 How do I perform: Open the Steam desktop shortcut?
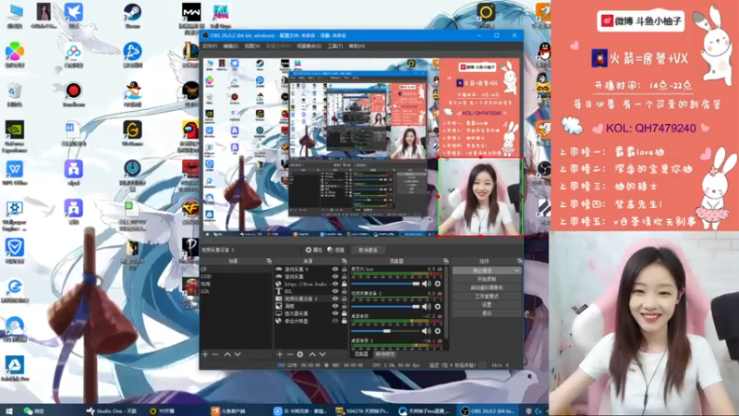[132, 16]
